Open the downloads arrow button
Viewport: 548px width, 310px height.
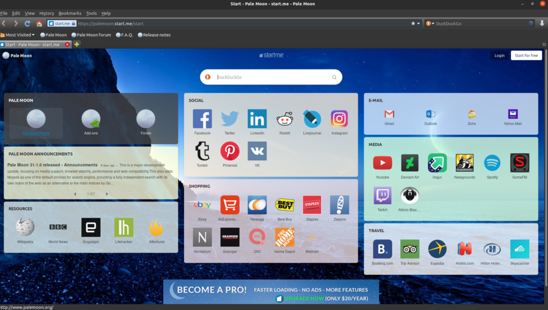point(542,24)
